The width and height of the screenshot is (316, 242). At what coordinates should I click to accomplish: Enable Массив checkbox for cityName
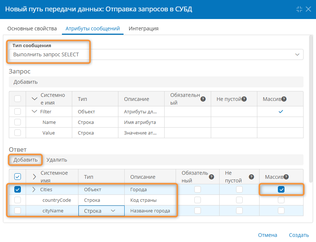(x=281, y=211)
